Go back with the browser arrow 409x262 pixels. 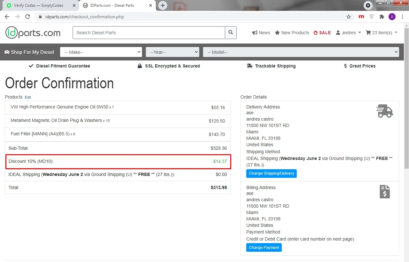pos(7,17)
